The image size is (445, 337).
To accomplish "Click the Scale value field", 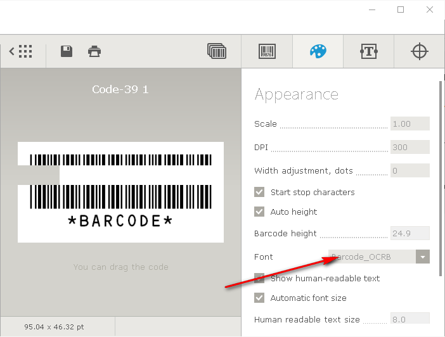I will [x=410, y=124].
